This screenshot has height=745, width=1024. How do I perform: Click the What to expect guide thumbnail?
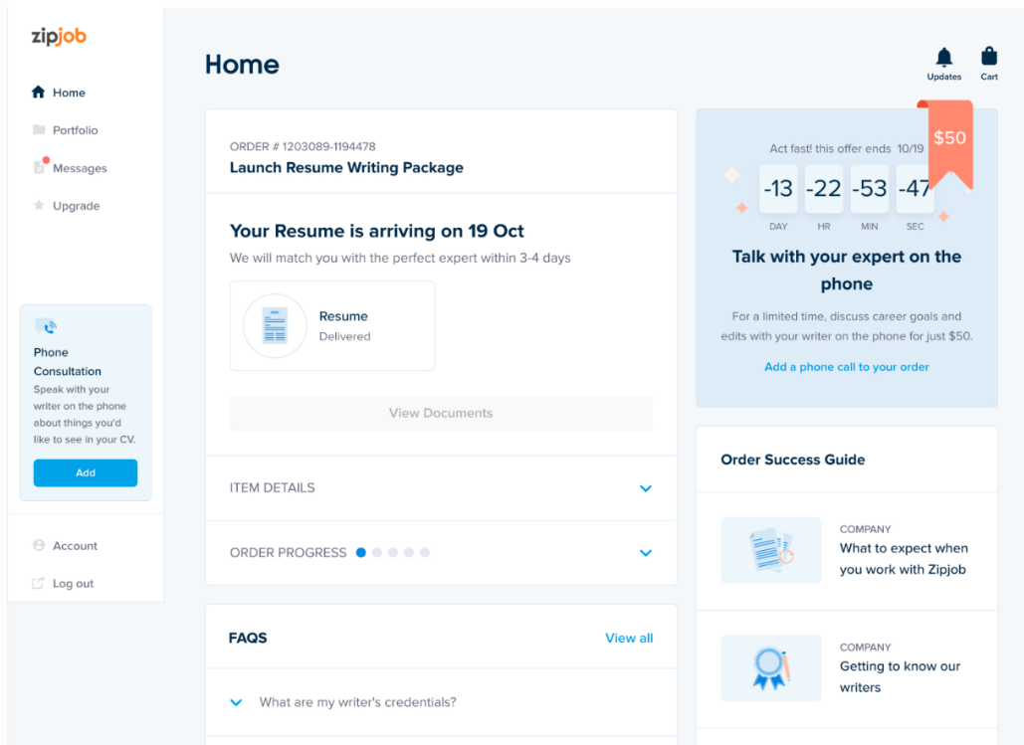770,550
